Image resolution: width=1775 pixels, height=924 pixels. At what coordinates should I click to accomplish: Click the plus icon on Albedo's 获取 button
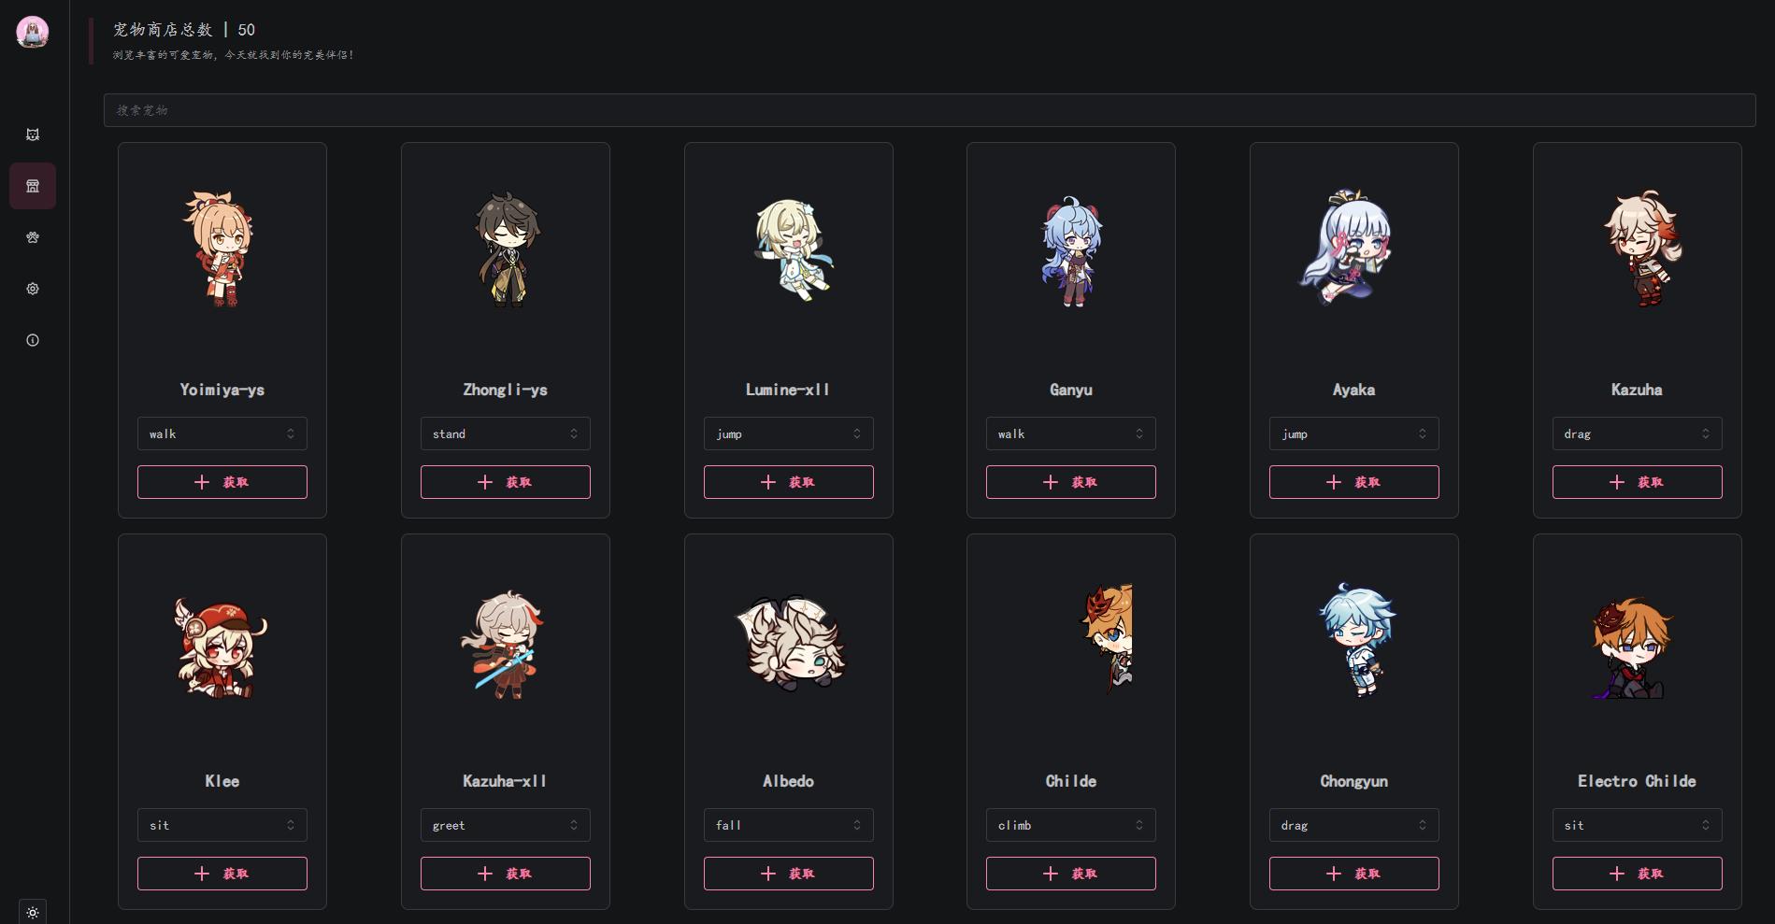(768, 874)
